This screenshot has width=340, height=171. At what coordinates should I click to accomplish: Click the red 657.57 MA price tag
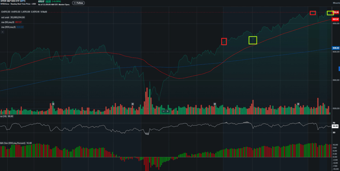coord(335,19)
